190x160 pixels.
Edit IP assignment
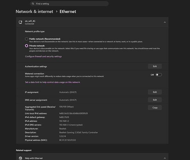(x=155, y=92)
